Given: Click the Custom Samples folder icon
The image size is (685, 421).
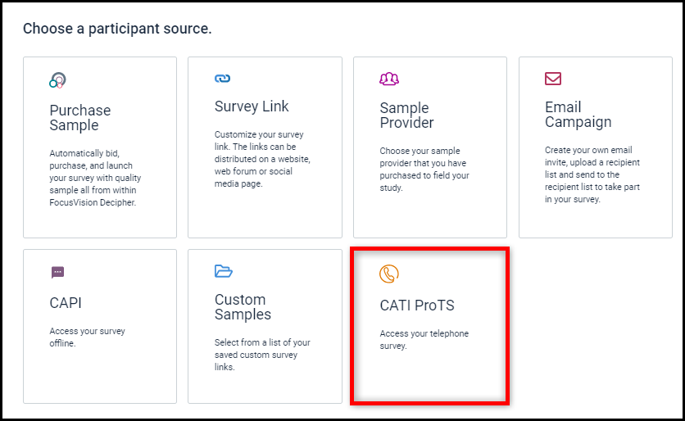Looking at the screenshot, I should [223, 271].
